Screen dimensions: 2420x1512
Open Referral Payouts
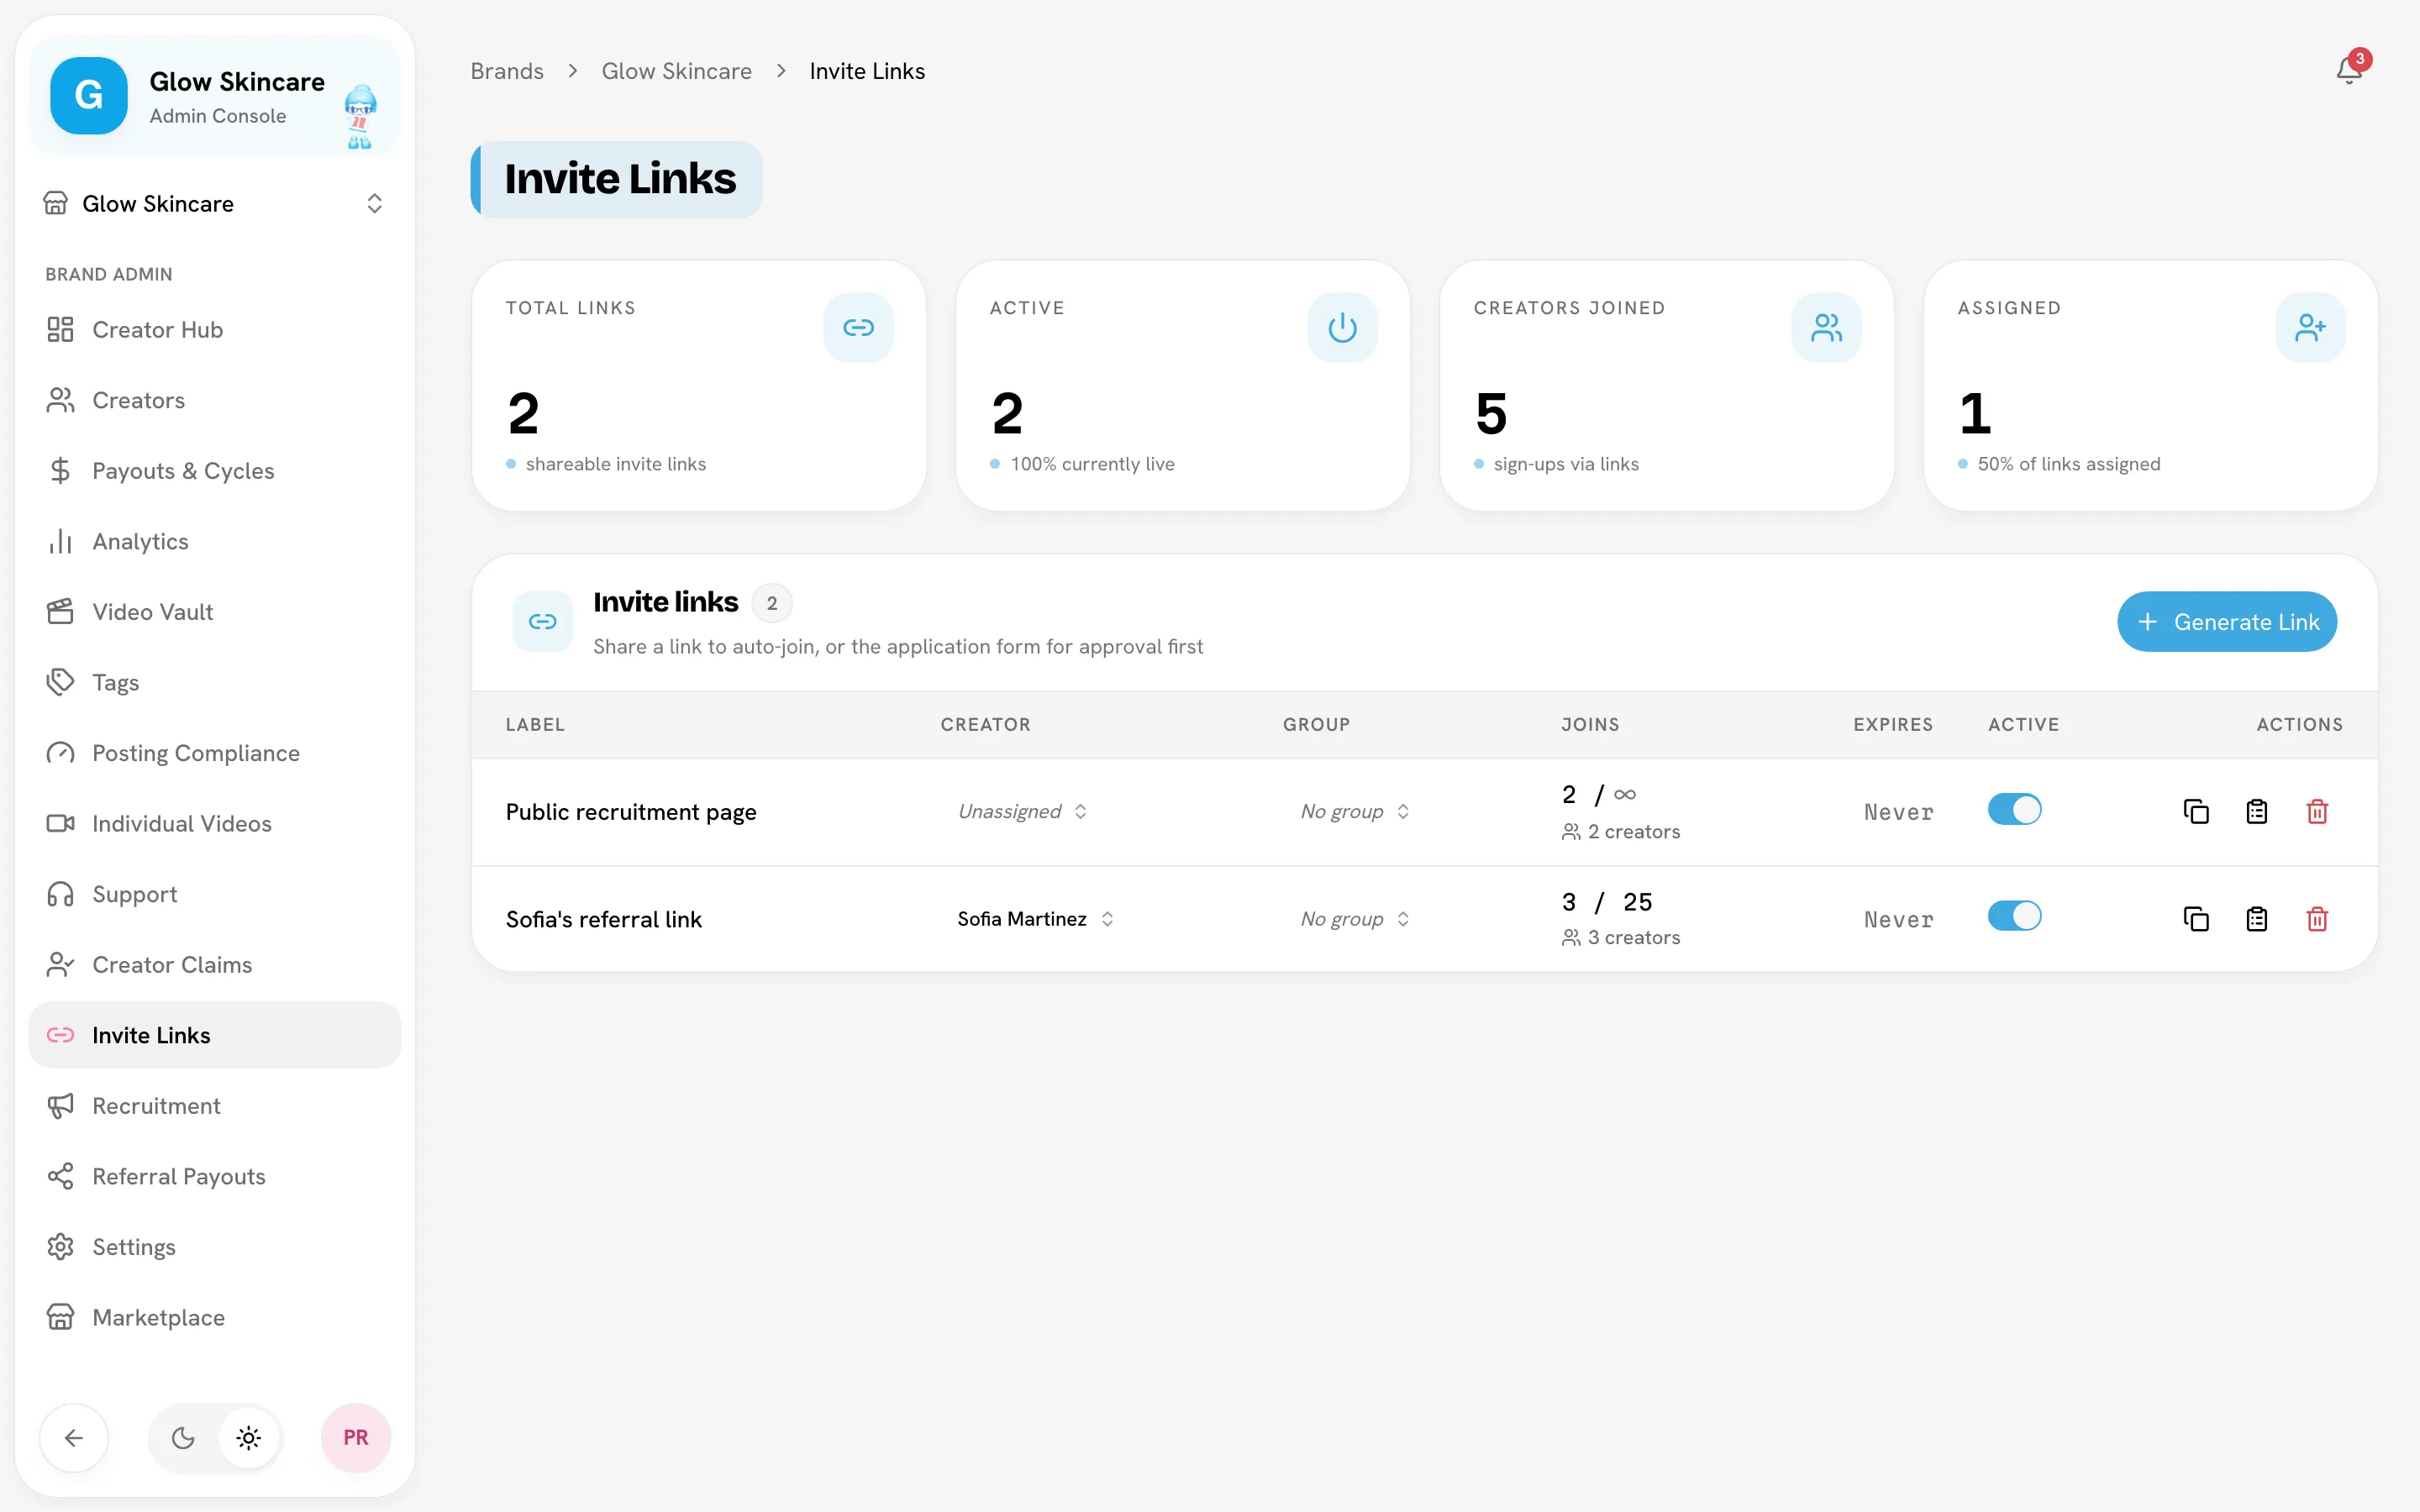(214, 1176)
